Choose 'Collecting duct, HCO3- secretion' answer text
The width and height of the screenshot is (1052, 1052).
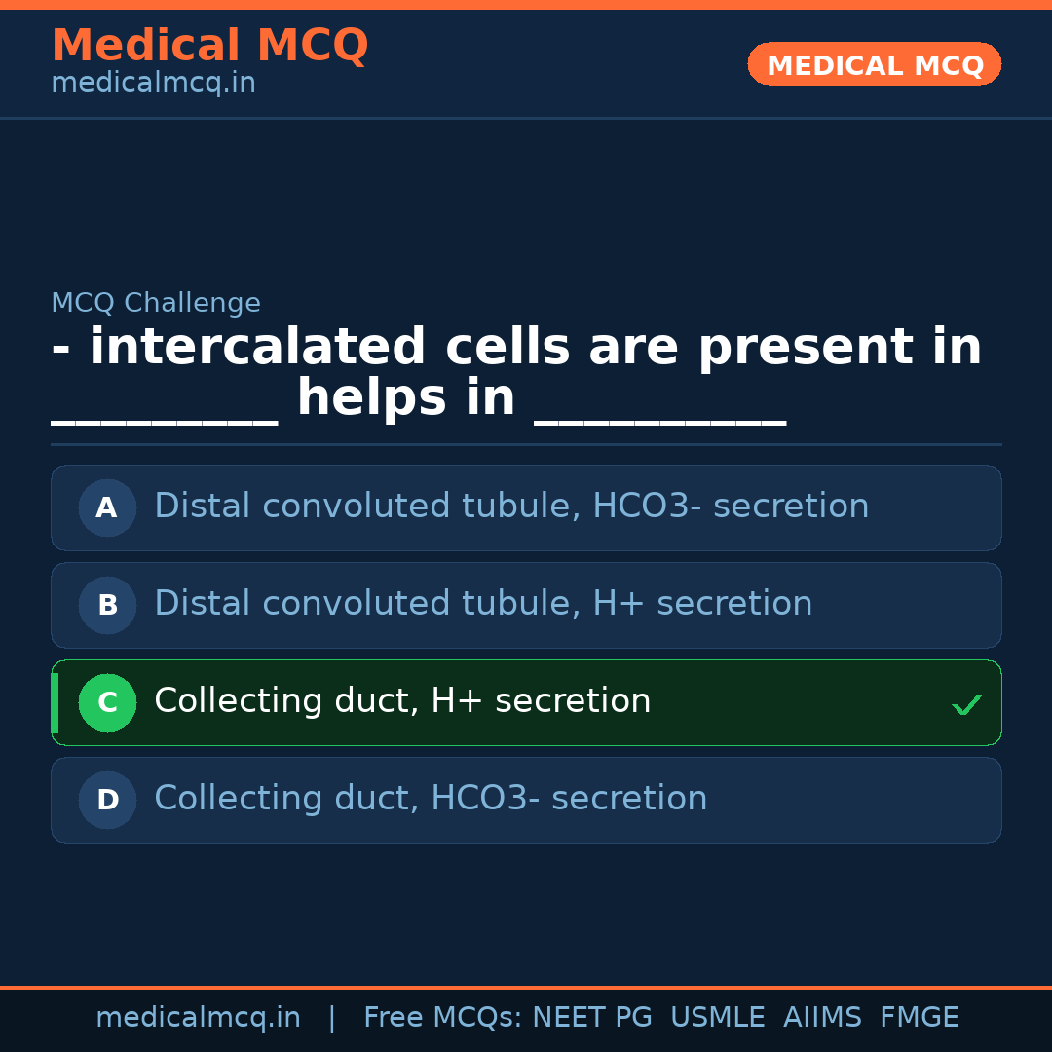(x=431, y=799)
